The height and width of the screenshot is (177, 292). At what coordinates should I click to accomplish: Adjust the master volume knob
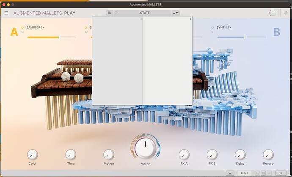[273, 13]
